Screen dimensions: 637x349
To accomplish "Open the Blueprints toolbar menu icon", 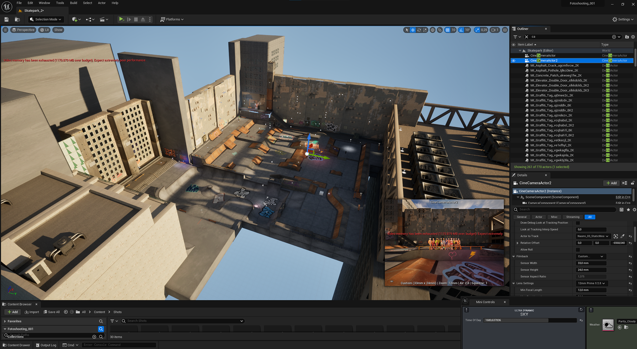I will tap(90, 20).
